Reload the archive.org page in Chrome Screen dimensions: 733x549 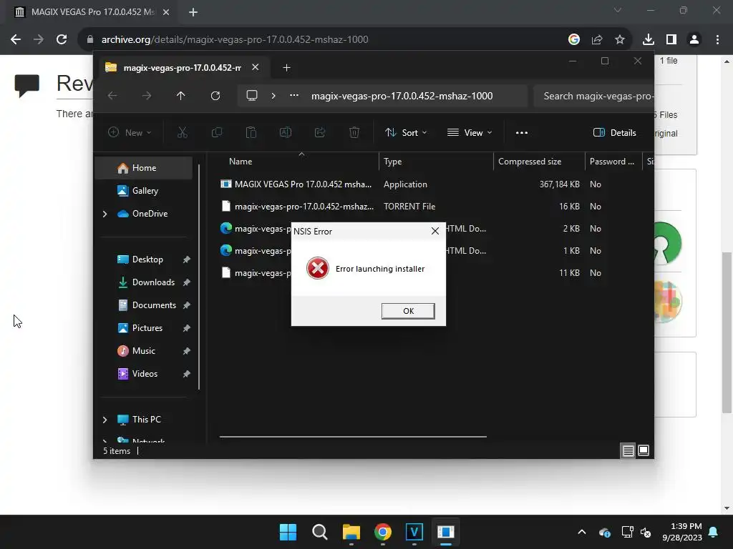pos(62,39)
